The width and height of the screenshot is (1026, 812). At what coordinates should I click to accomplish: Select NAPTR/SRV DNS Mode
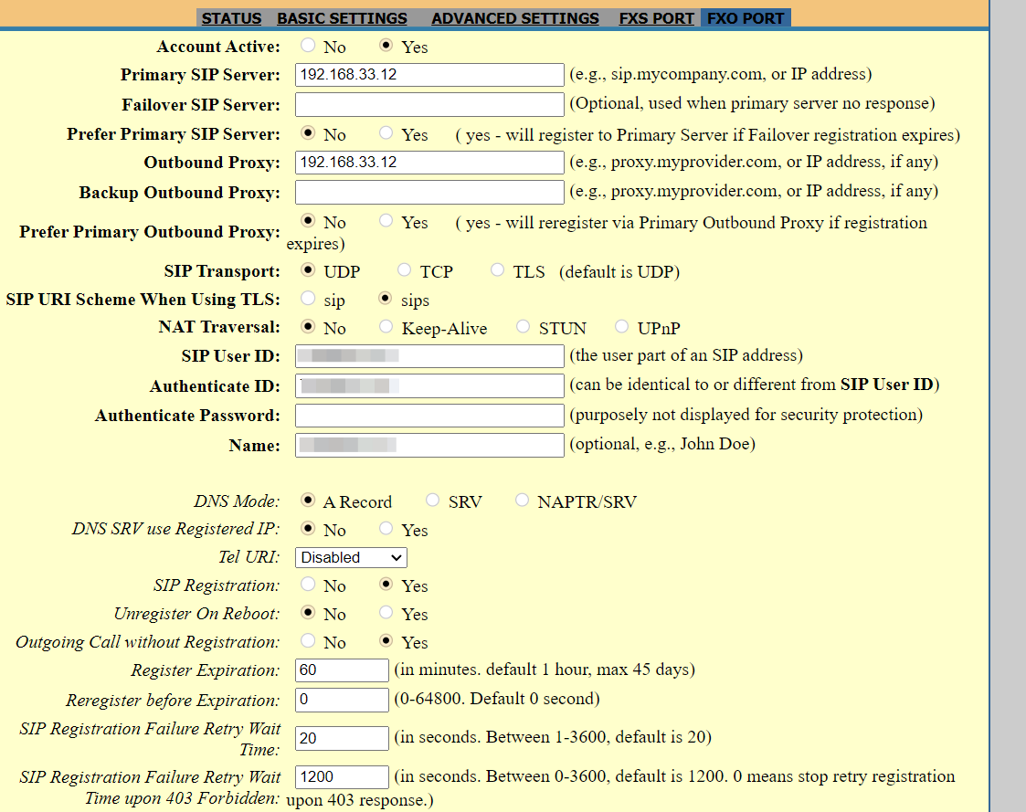pos(522,501)
